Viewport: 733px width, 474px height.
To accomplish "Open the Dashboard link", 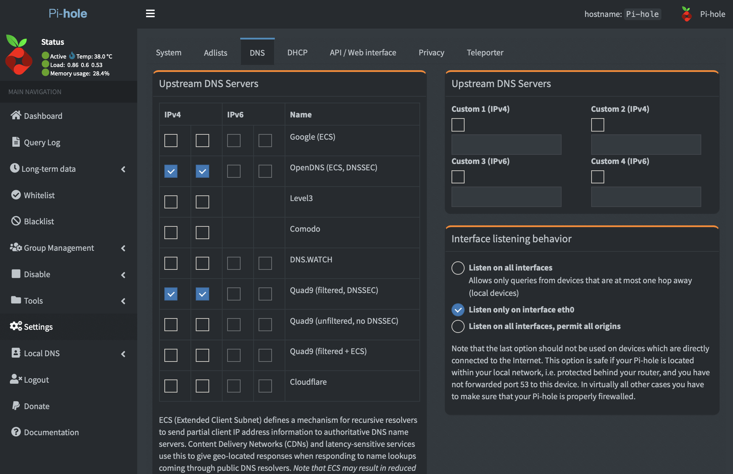I will point(43,116).
